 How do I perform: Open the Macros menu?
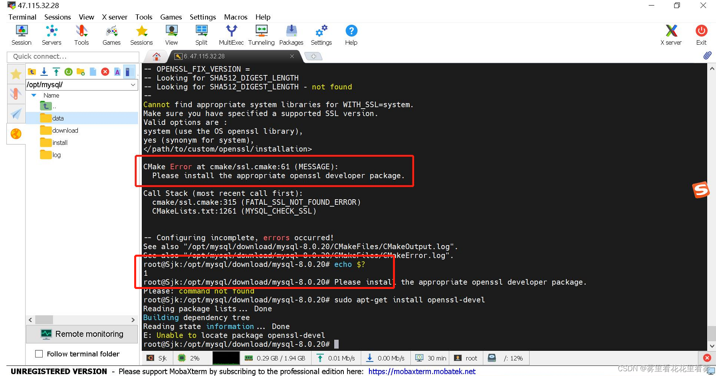click(x=236, y=17)
